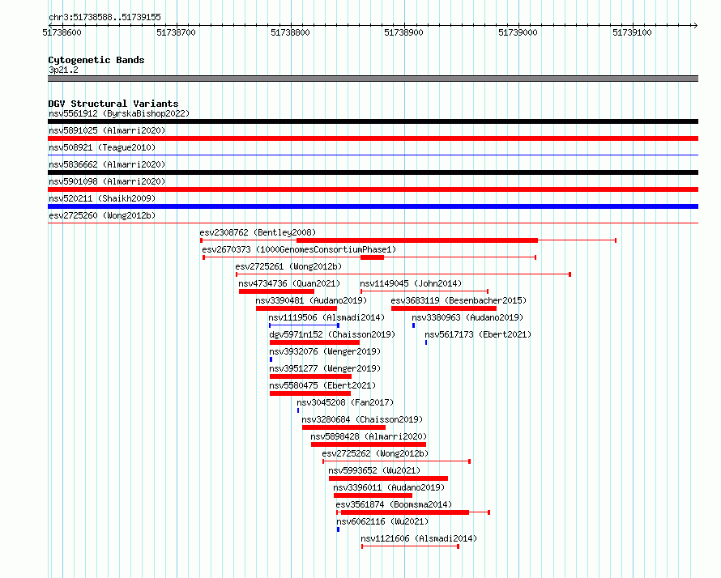Click ruler position 51739100
The height and width of the screenshot is (578, 721).
pyautogui.click(x=632, y=32)
